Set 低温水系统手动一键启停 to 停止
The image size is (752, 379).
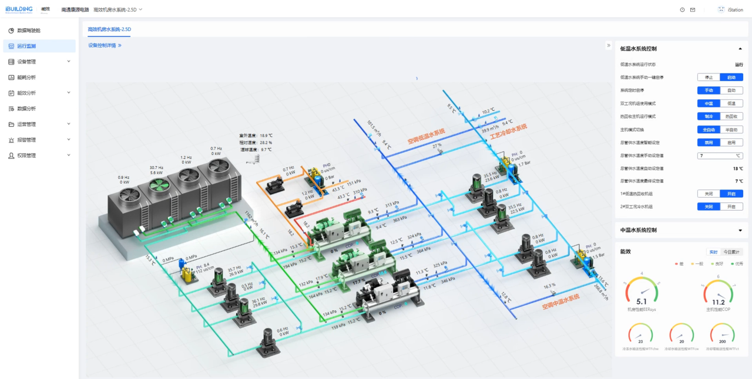[709, 77]
